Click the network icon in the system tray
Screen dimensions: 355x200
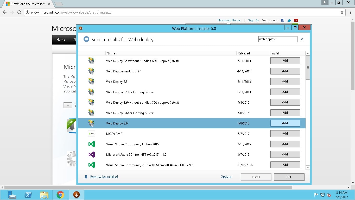tap(322, 195)
